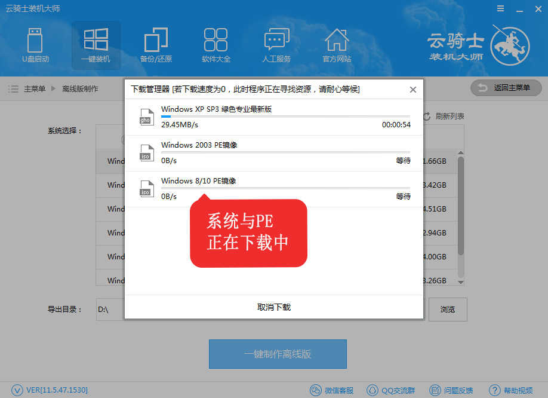The width and height of the screenshot is (548, 398).
Task: Click the Windows 8/10 PE镜像 title
Action: [199, 181]
